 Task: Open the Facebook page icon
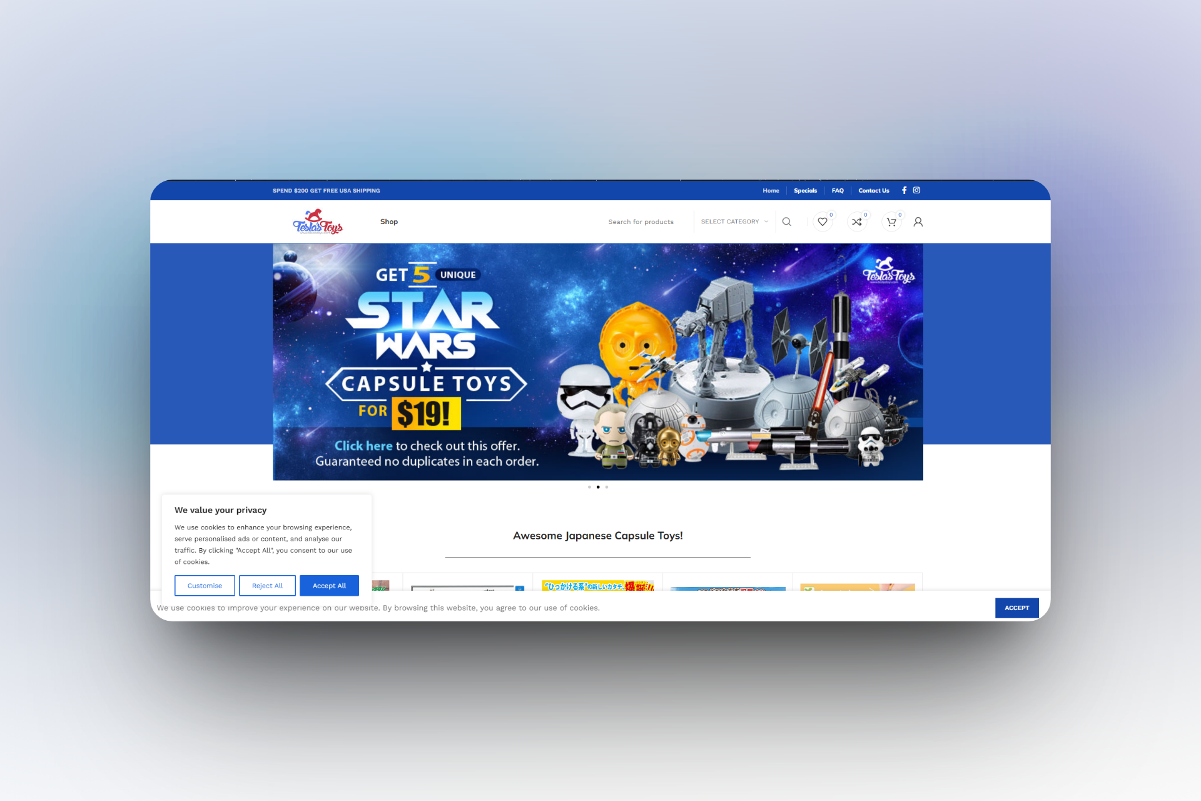[x=904, y=190]
